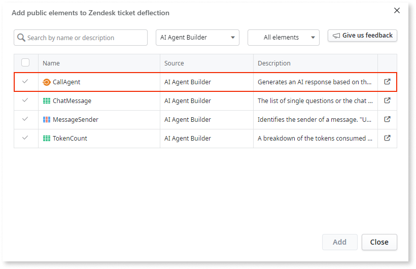
Task: Toggle the checkmark for ChatMessage row
Action: pos(25,100)
